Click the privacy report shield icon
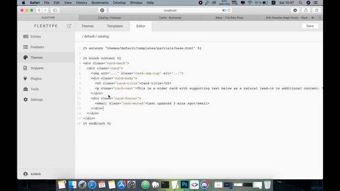 coord(102,10)
